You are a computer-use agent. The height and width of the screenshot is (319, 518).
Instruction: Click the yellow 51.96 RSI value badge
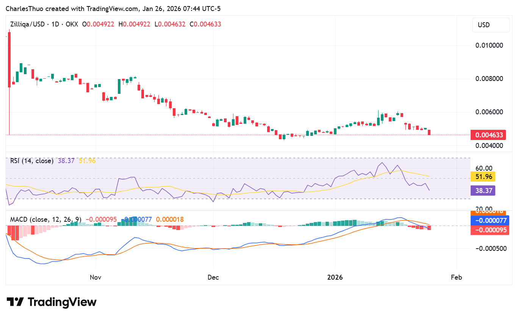(x=483, y=176)
